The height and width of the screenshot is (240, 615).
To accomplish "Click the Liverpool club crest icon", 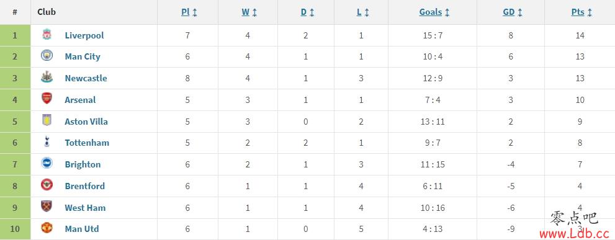I will (47, 35).
